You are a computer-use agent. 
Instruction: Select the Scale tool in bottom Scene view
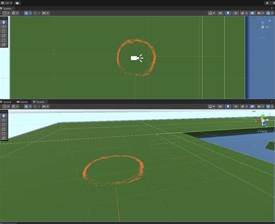[4, 129]
